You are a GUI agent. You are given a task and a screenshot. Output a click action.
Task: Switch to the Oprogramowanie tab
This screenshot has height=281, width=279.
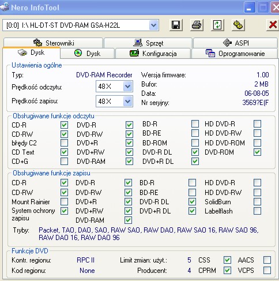(235, 54)
